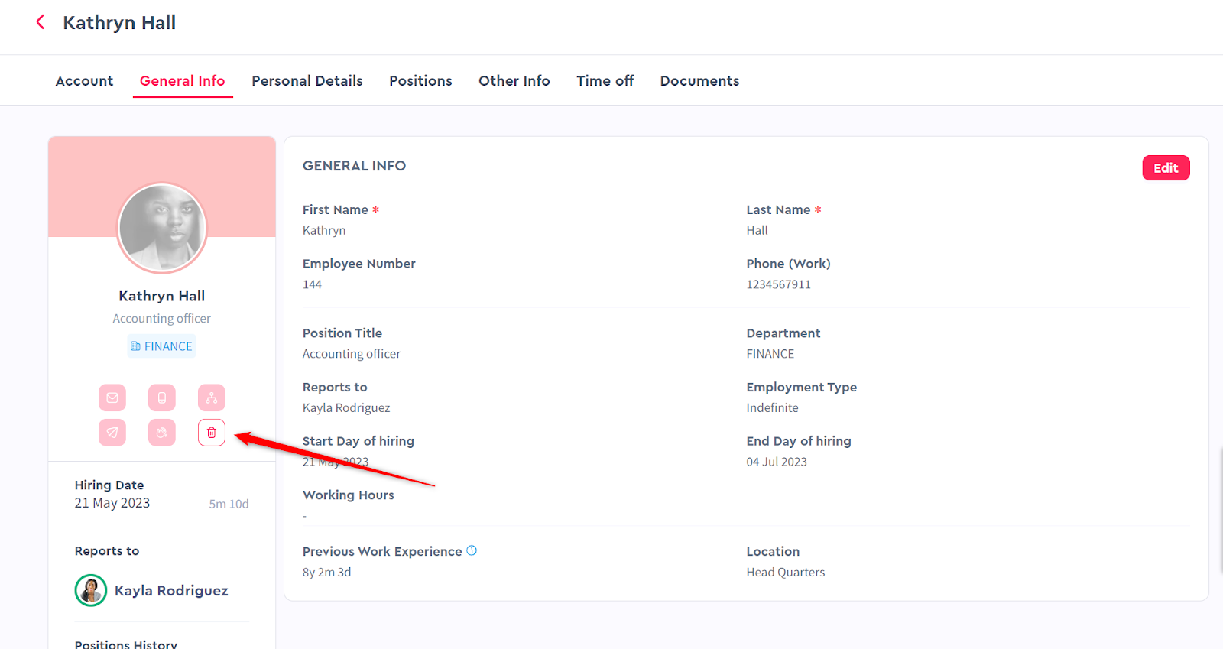Click Kathryn Hall's profile photo

tap(162, 228)
